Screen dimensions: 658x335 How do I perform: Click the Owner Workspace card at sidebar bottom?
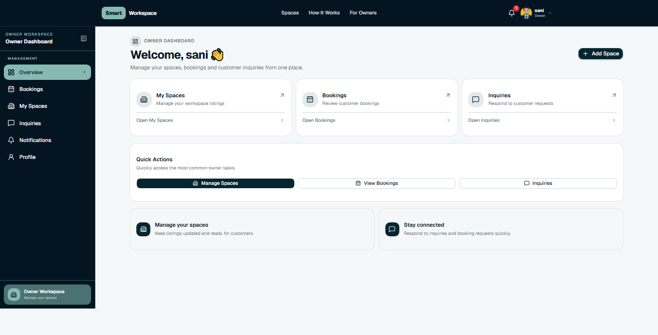tap(47, 295)
